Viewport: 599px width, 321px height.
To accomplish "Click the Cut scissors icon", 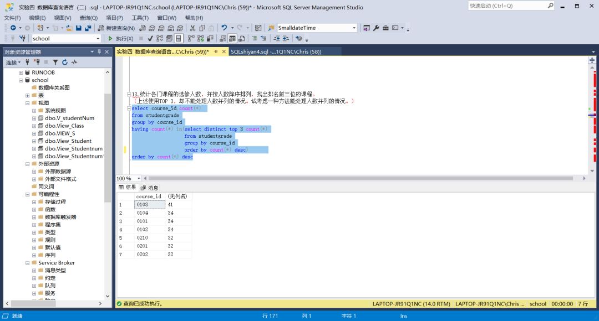I will [192, 28].
